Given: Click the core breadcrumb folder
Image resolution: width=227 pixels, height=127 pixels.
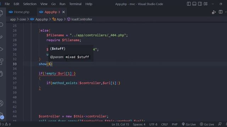Looking at the screenshot, I should point(23,19).
